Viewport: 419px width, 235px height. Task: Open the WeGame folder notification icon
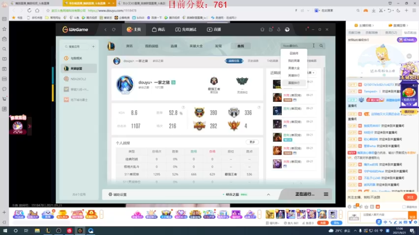click(x=271, y=29)
